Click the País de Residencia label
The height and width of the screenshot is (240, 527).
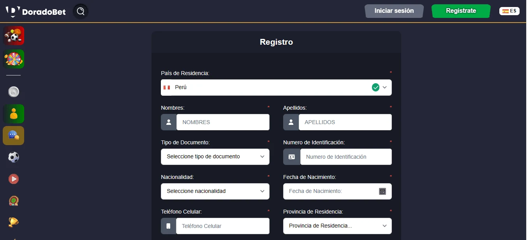[x=185, y=73]
